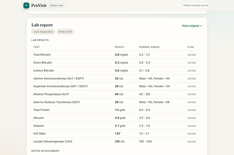Select Lactate Dehydrogenase (LDH) test name
234x155 pixels.
pos(53,141)
